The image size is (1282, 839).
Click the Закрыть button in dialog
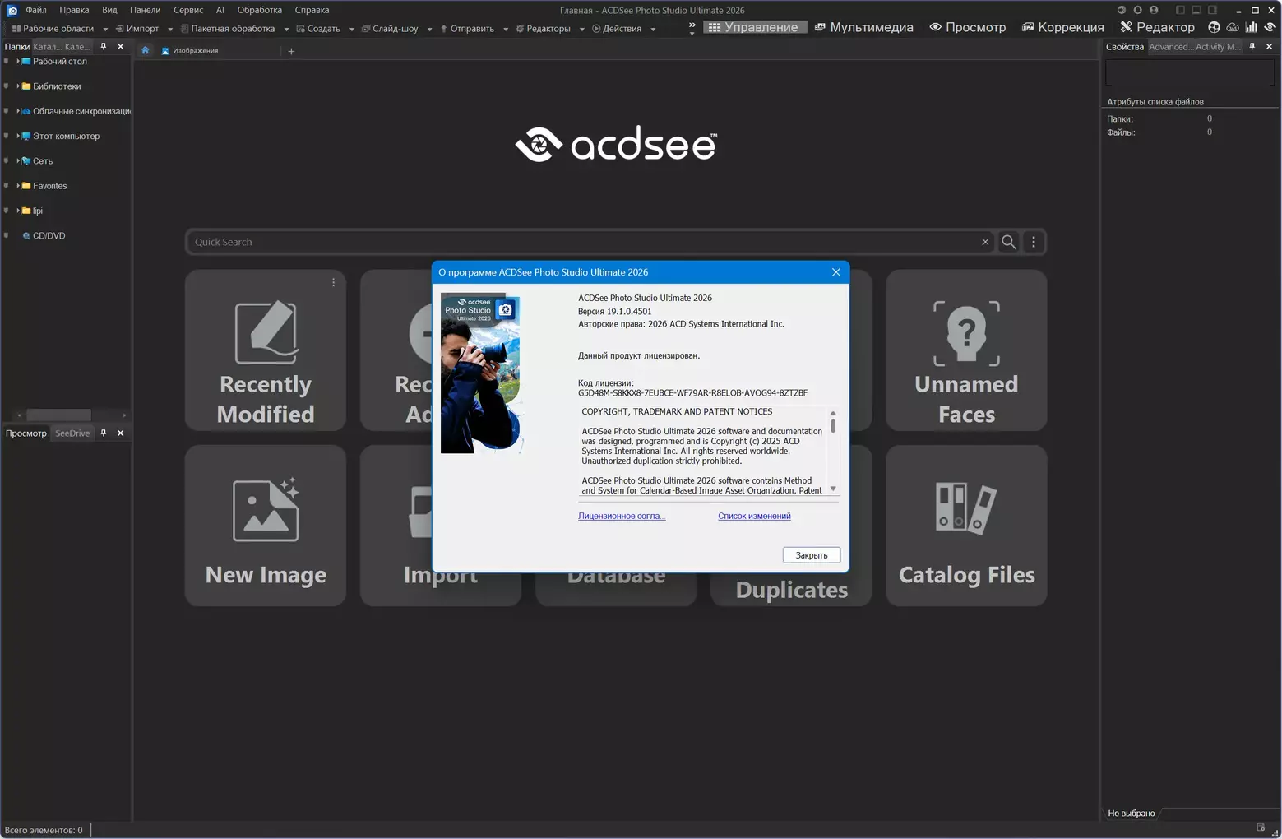coord(811,555)
